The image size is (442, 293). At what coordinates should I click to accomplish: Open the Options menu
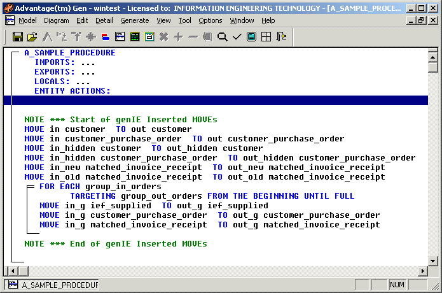(x=210, y=20)
